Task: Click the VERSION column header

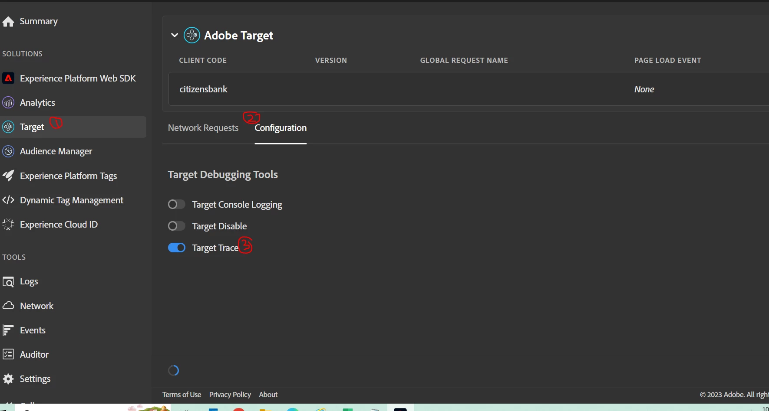Action: coord(331,60)
